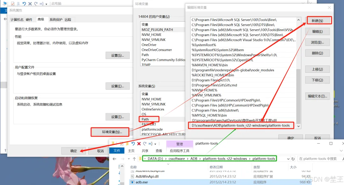The height and width of the screenshot is (185, 344).
Task: Click the back arrow in platform-tools explorer
Action: (x=115, y=159)
